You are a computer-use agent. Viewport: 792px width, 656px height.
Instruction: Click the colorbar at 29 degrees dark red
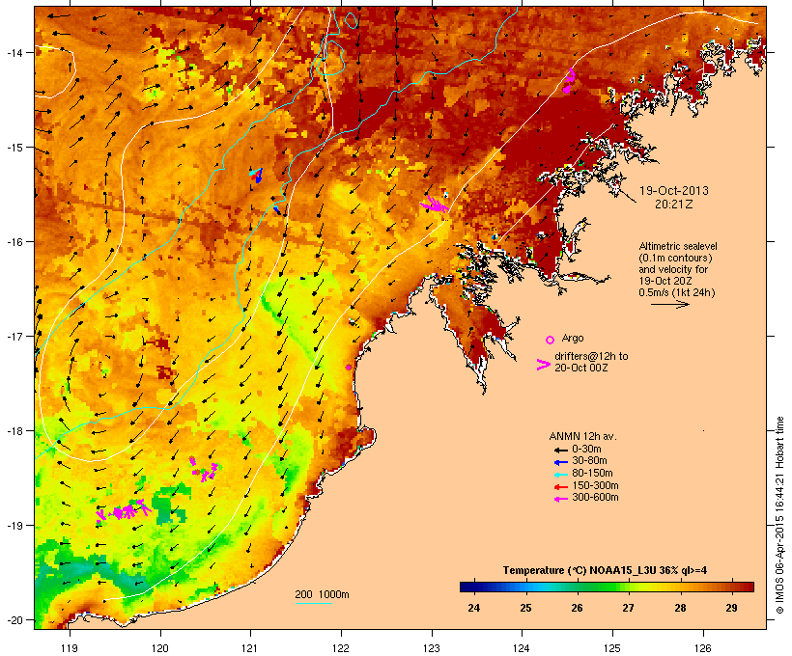pyautogui.click(x=731, y=587)
